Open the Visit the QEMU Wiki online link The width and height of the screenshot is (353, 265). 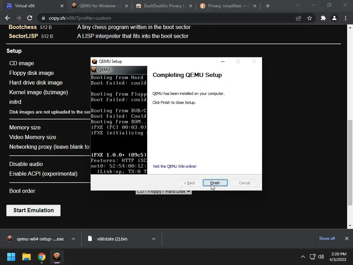pos(174,166)
